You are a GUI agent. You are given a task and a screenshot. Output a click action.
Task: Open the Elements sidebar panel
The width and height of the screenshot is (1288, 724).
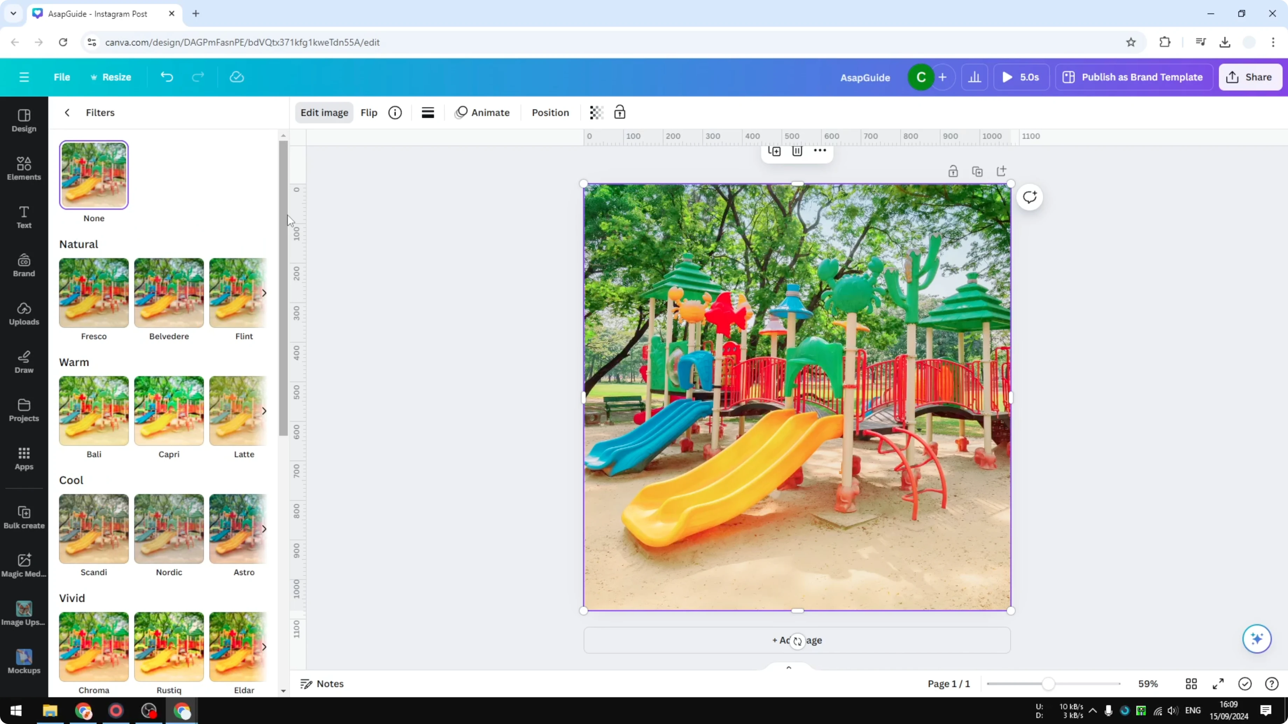click(x=24, y=169)
